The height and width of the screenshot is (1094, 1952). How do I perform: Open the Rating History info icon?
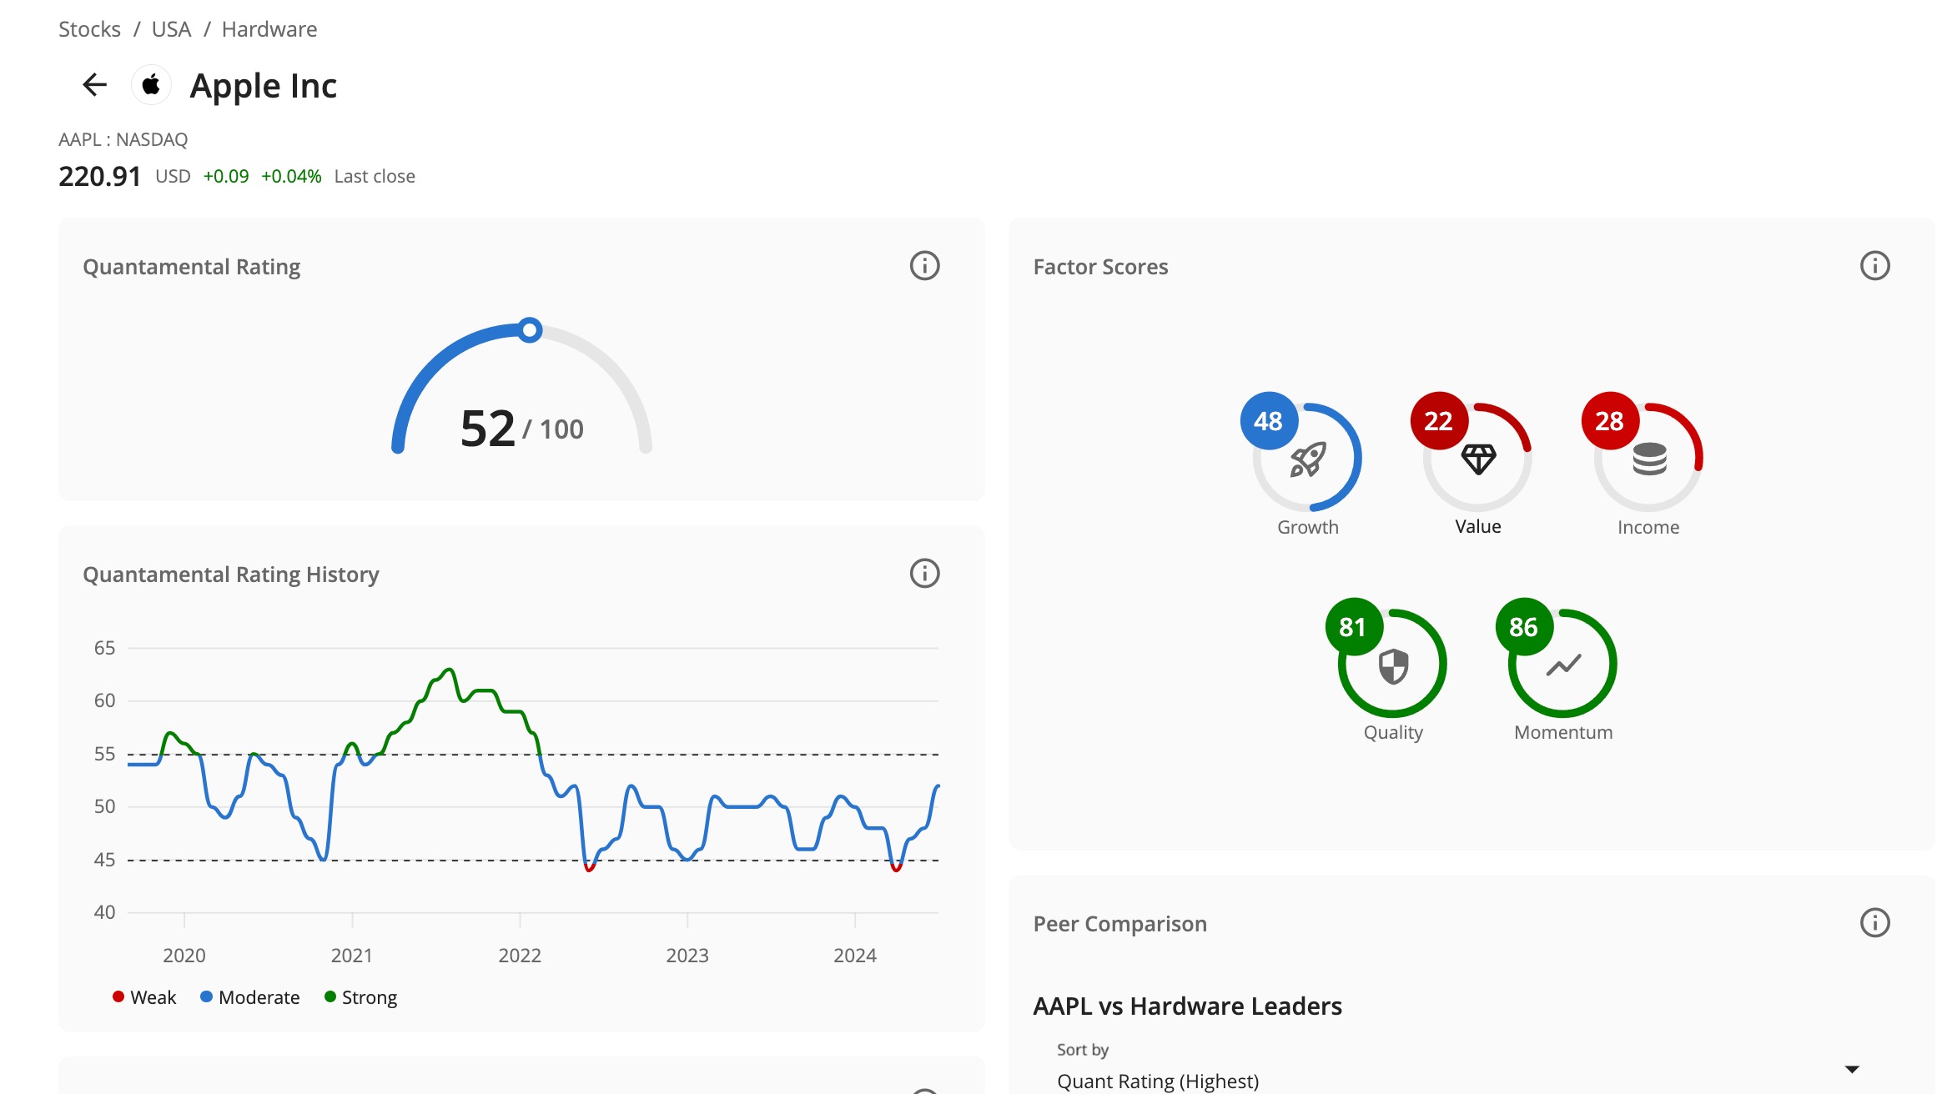[924, 574]
